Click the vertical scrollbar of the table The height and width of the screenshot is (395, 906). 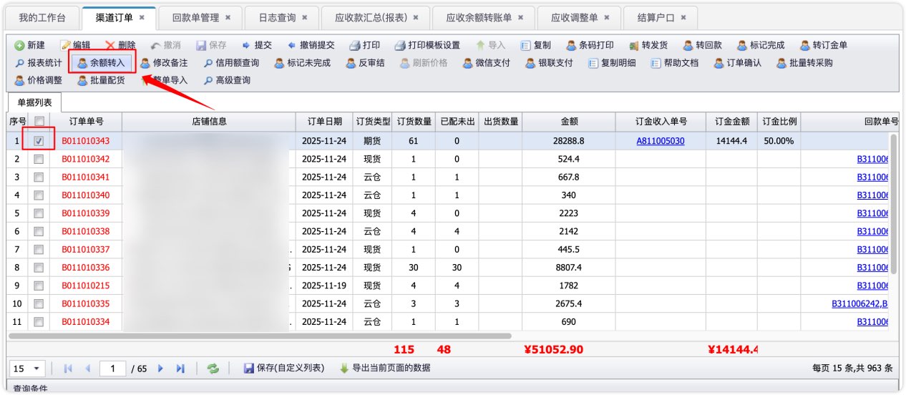point(894,204)
